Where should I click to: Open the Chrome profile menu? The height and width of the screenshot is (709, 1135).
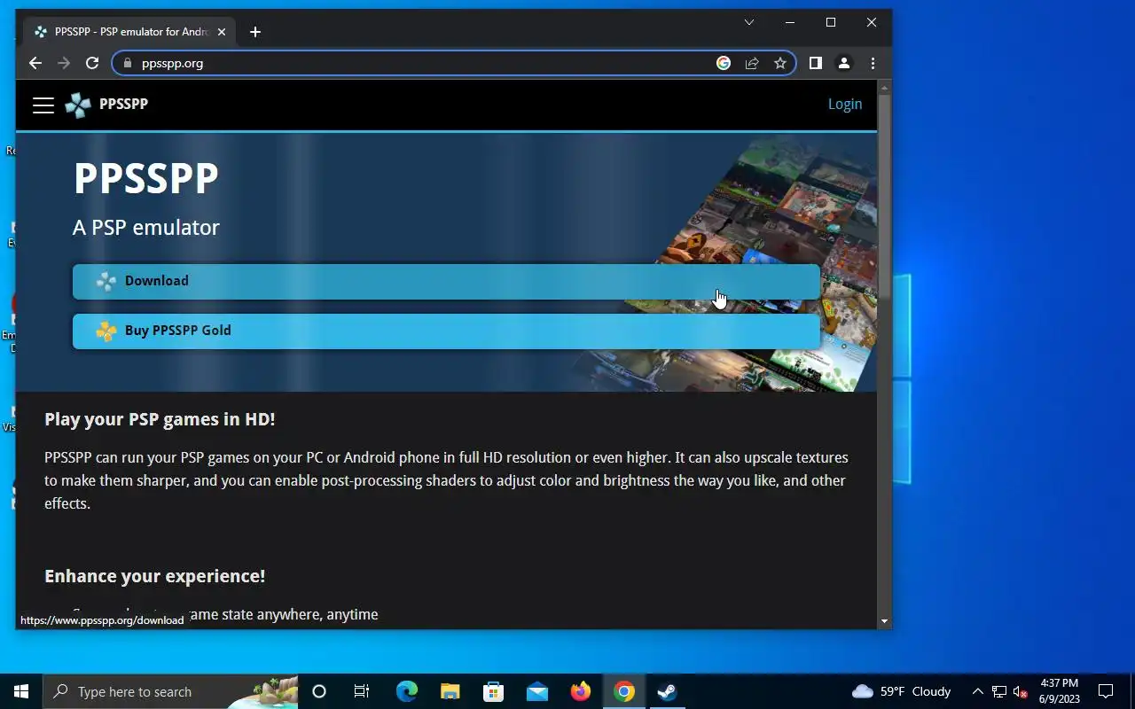(844, 63)
